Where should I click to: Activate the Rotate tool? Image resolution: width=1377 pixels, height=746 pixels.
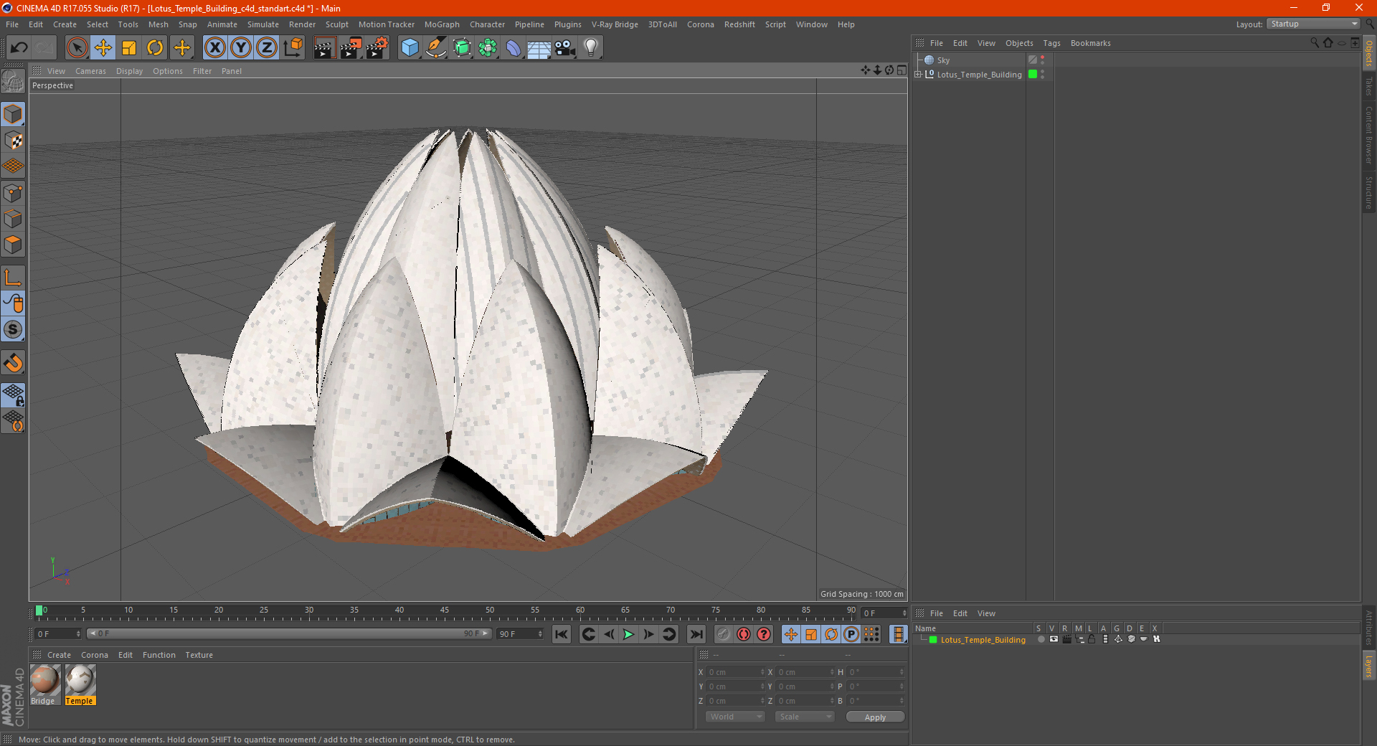click(155, 48)
